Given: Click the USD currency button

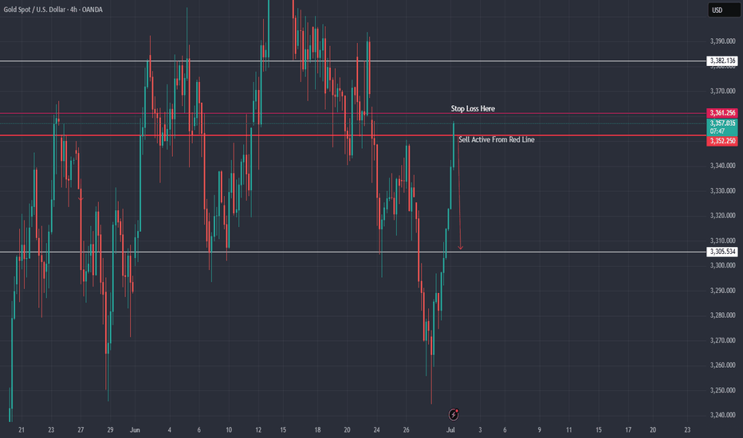Looking at the screenshot, I should [x=724, y=10].
